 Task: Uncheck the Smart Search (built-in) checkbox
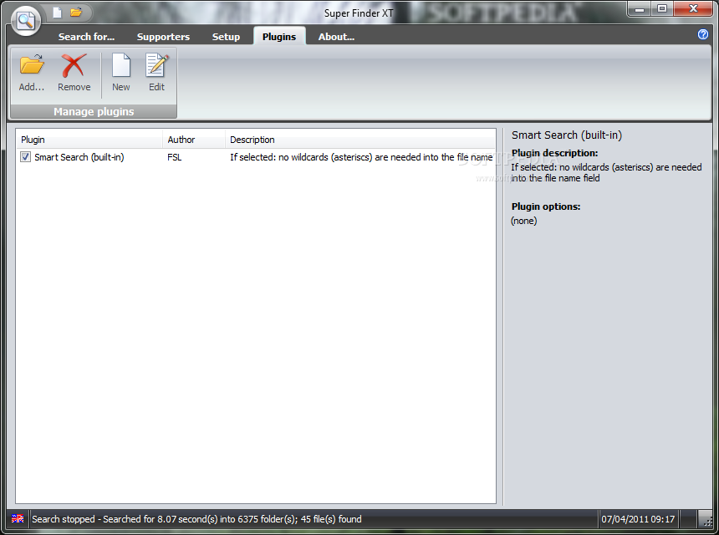(25, 157)
